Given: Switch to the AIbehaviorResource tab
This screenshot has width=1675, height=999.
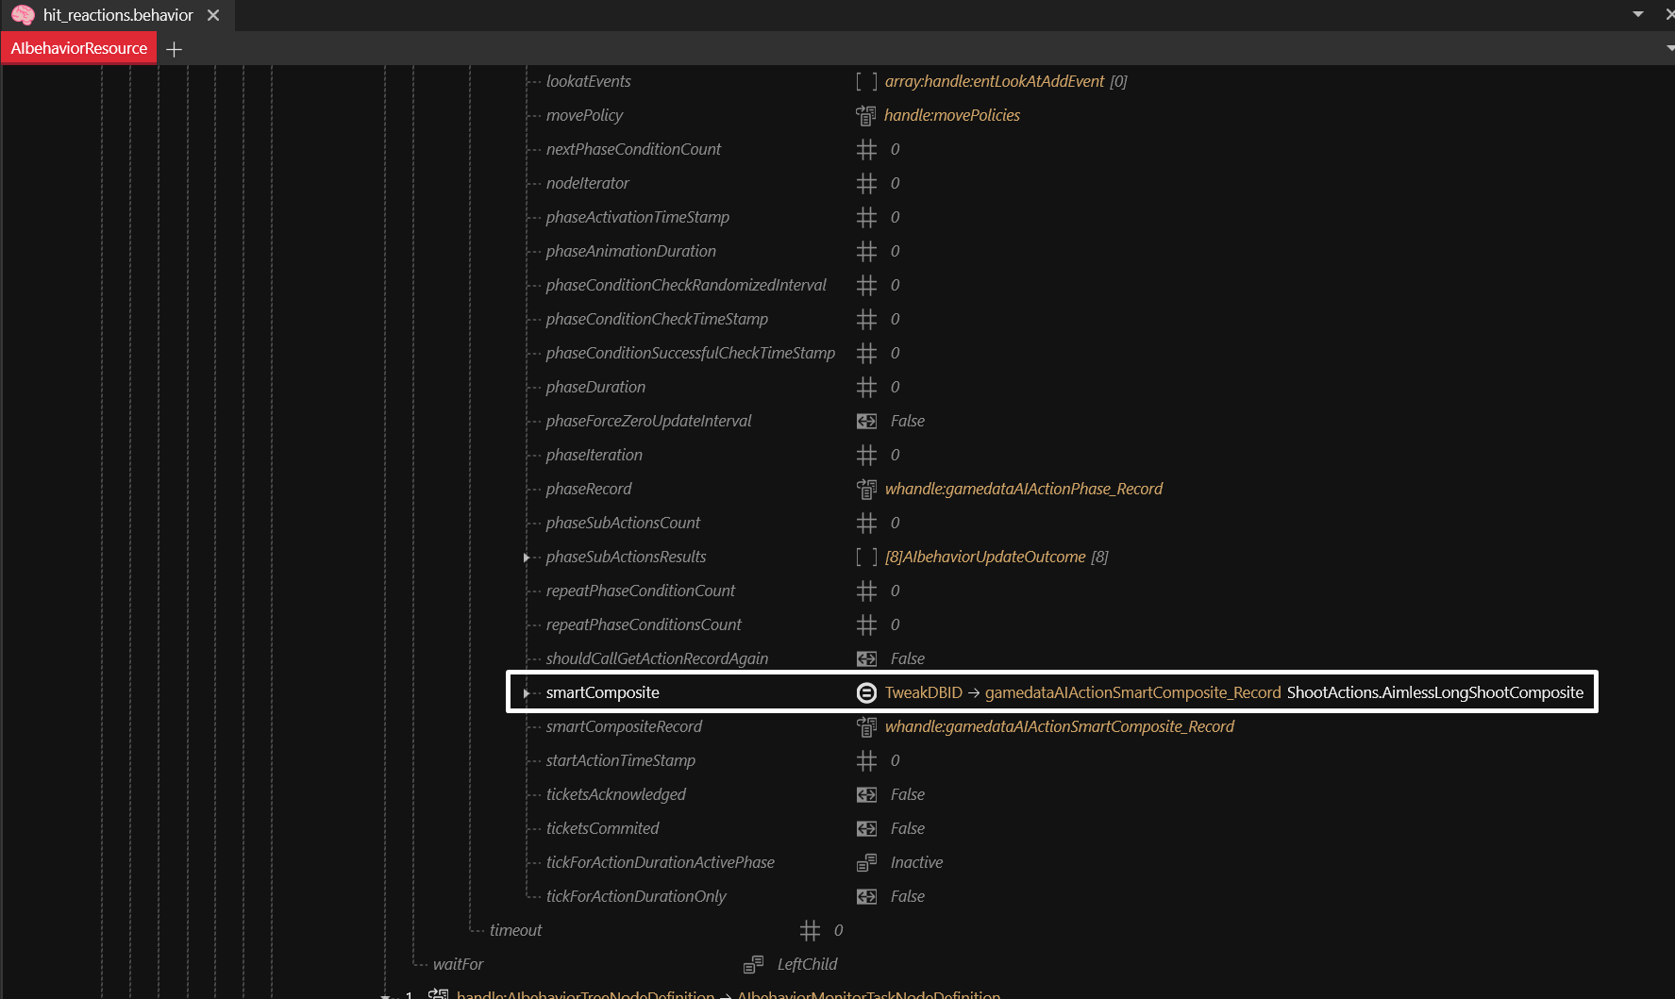Looking at the screenshot, I should [x=79, y=48].
